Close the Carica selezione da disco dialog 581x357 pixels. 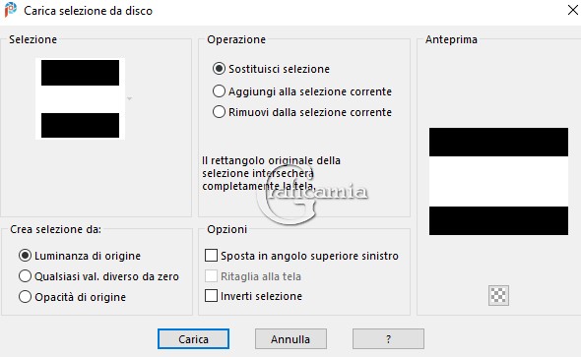coord(573,10)
